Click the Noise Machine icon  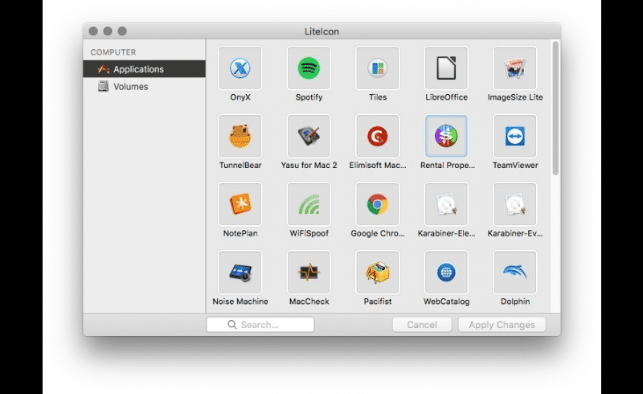240,273
